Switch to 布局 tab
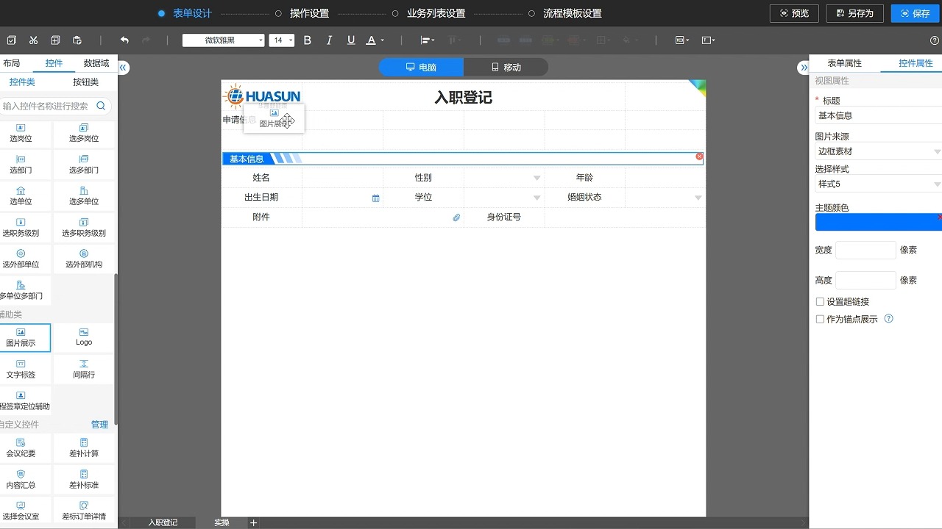The image size is (942, 529). [12, 63]
